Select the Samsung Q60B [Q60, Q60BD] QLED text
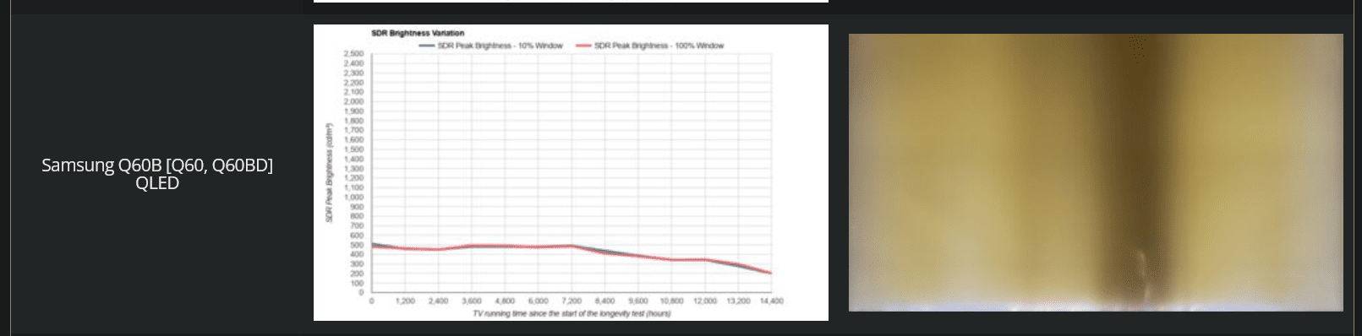 point(157,174)
